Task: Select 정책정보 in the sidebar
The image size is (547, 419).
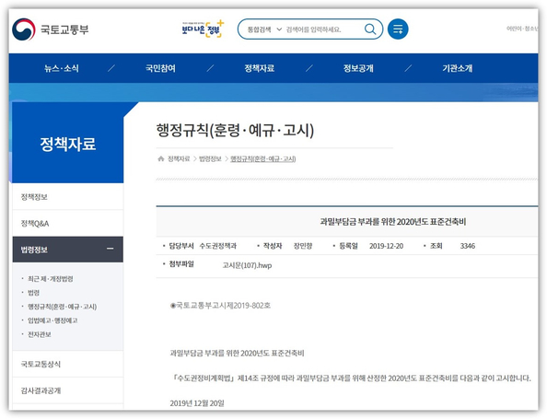Action: click(67, 197)
